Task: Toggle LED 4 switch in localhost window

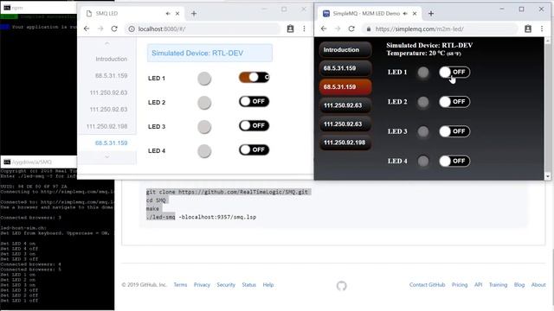Action: tap(254, 149)
